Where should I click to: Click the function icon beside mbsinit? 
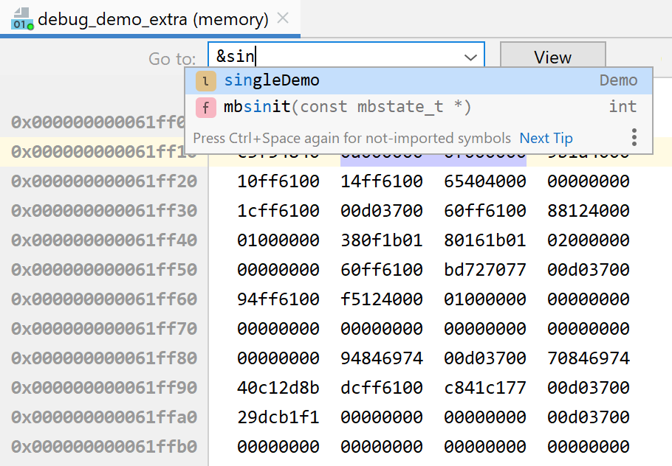coord(205,108)
